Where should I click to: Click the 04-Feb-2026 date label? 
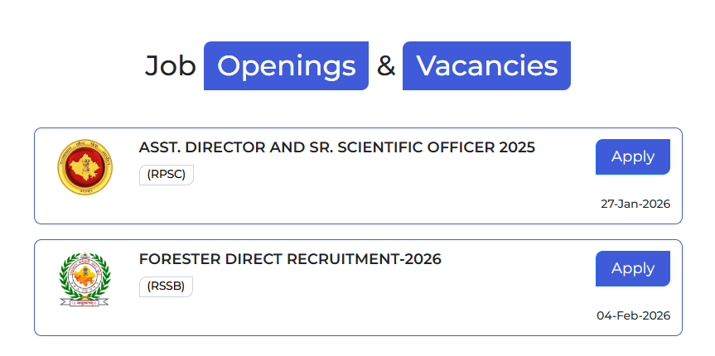tap(633, 315)
